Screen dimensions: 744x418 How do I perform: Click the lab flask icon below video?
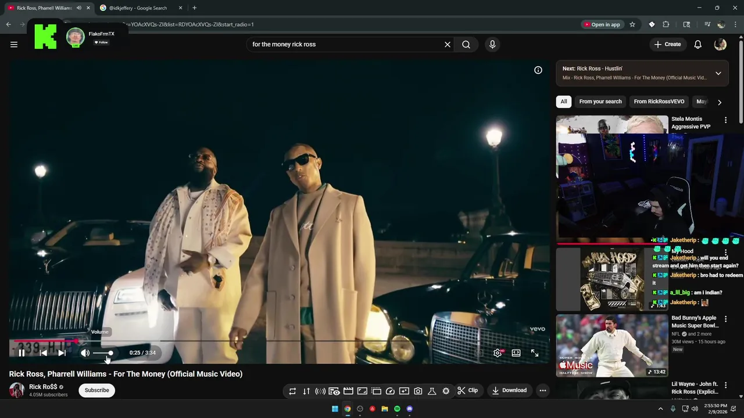coord(432,391)
